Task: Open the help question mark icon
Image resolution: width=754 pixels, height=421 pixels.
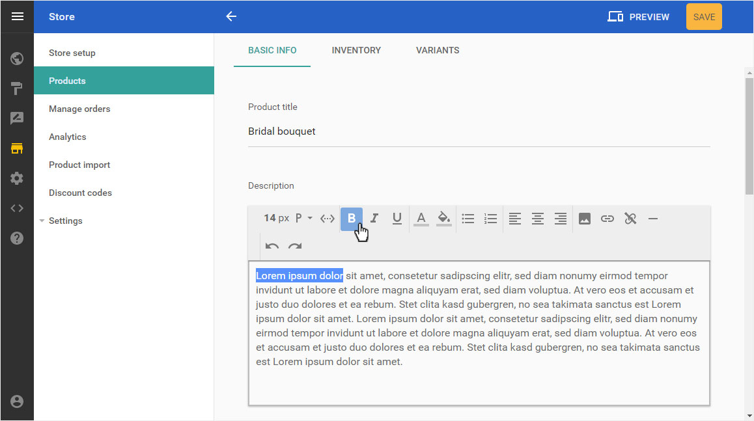Action: pyautogui.click(x=18, y=238)
